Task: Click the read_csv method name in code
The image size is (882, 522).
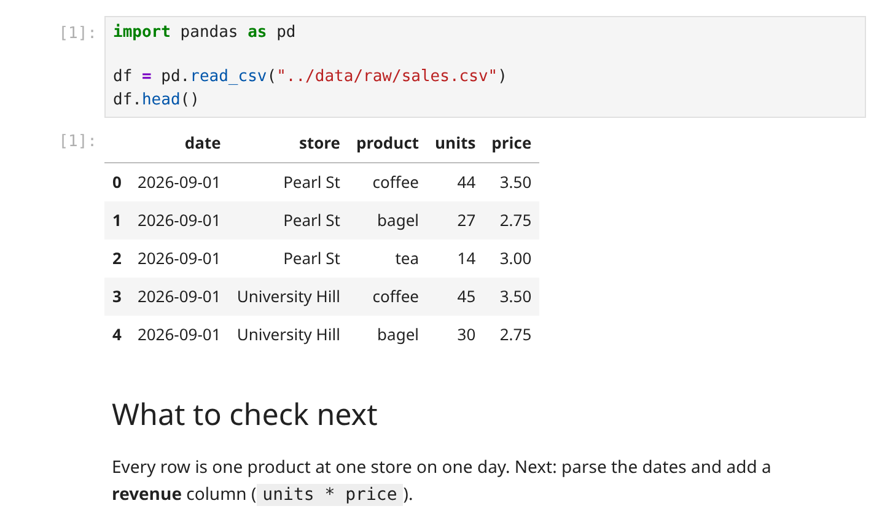Action: pyautogui.click(x=228, y=76)
